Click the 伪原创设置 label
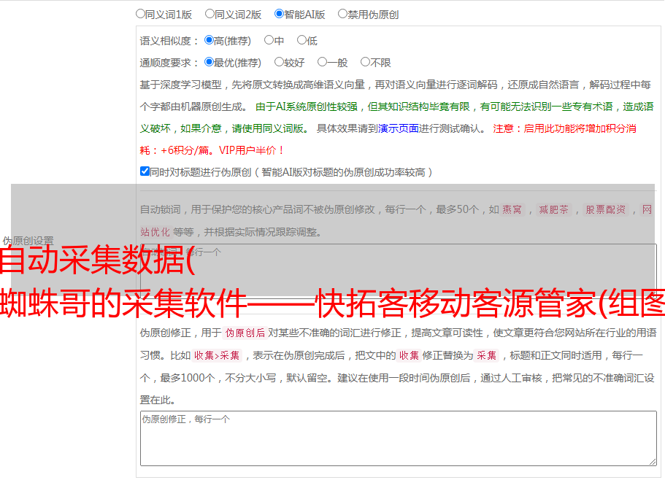This screenshot has height=480, width=665. 28,241
